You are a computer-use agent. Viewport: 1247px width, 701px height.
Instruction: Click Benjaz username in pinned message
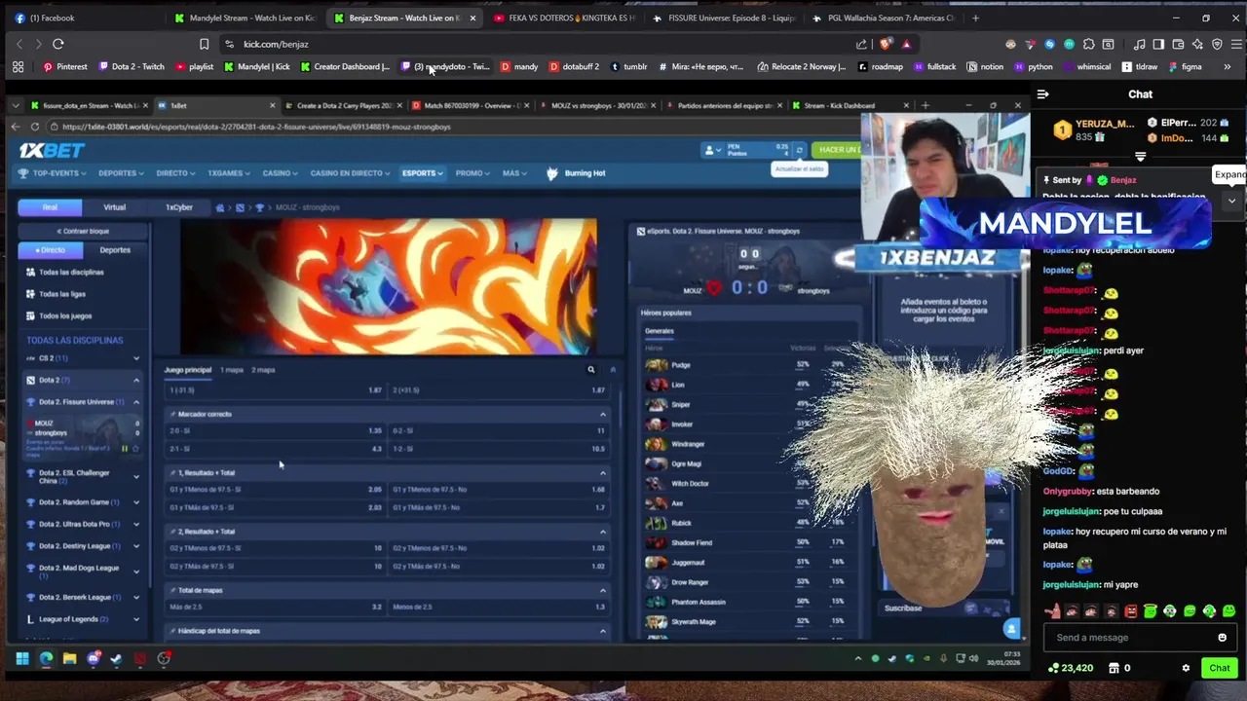(1122, 180)
